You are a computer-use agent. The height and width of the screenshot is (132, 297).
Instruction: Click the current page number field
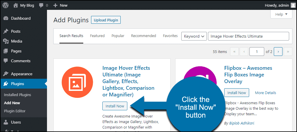tap(257, 52)
